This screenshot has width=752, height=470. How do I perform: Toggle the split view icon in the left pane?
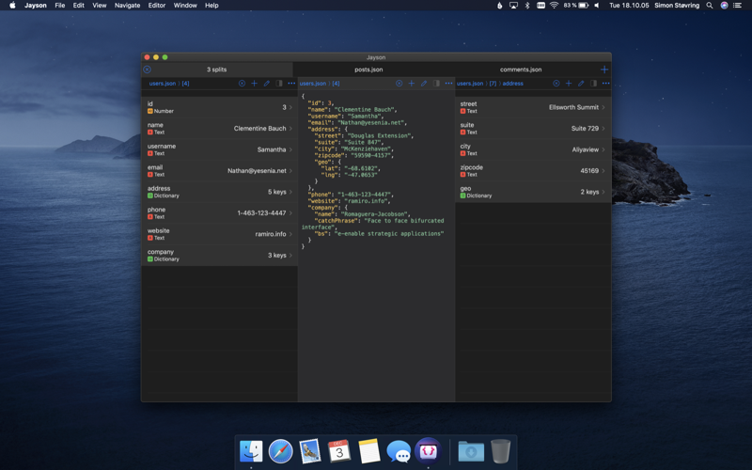(x=279, y=84)
